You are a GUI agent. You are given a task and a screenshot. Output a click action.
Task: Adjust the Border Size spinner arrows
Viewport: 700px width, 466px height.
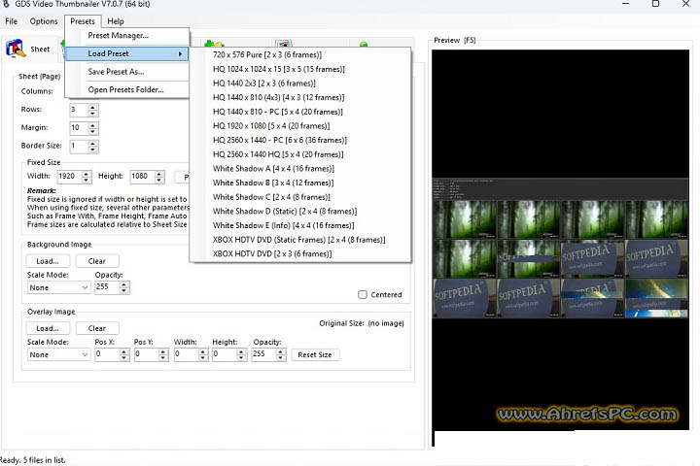[93, 147]
